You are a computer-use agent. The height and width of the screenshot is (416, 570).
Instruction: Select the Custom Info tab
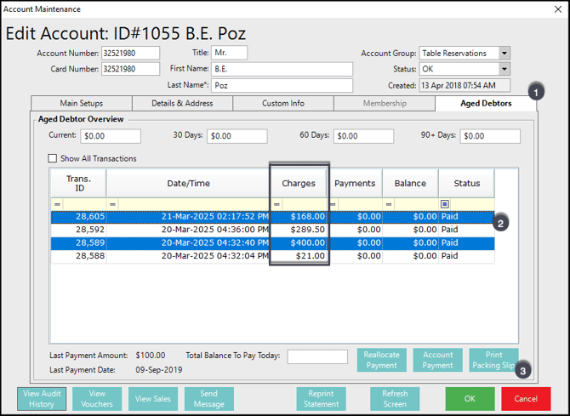point(282,104)
